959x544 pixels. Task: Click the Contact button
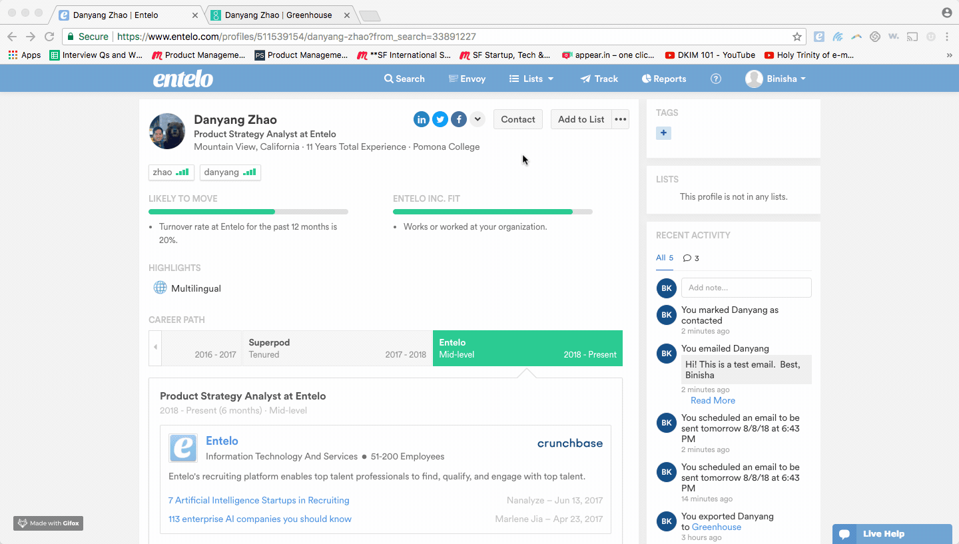(518, 119)
